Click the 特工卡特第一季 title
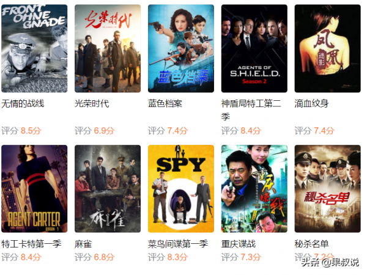 [x=31, y=244]
